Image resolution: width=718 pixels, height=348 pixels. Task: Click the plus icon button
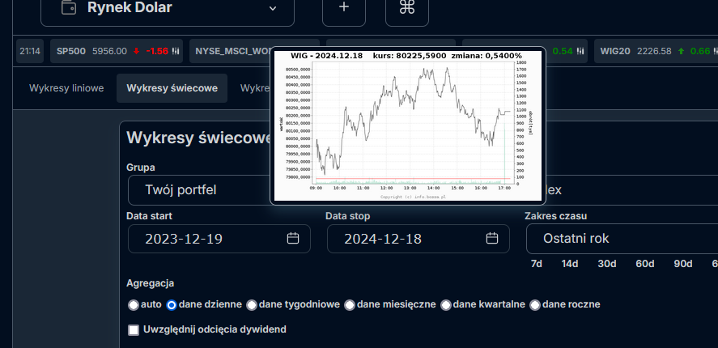coord(344,8)
